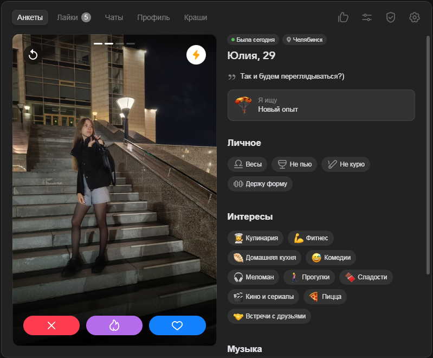Open the Чаты tab
433x358 pixels.
[114, 17]
